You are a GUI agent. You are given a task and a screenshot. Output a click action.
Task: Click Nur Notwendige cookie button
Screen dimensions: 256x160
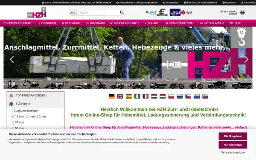[233, 145]
